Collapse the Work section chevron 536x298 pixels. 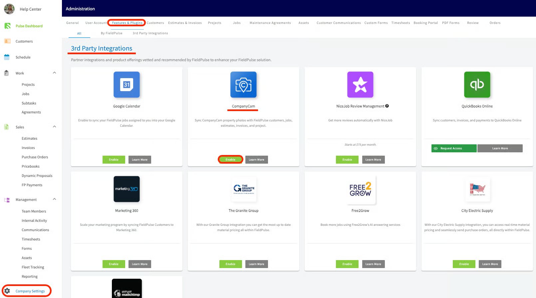[x=55, y=73]
